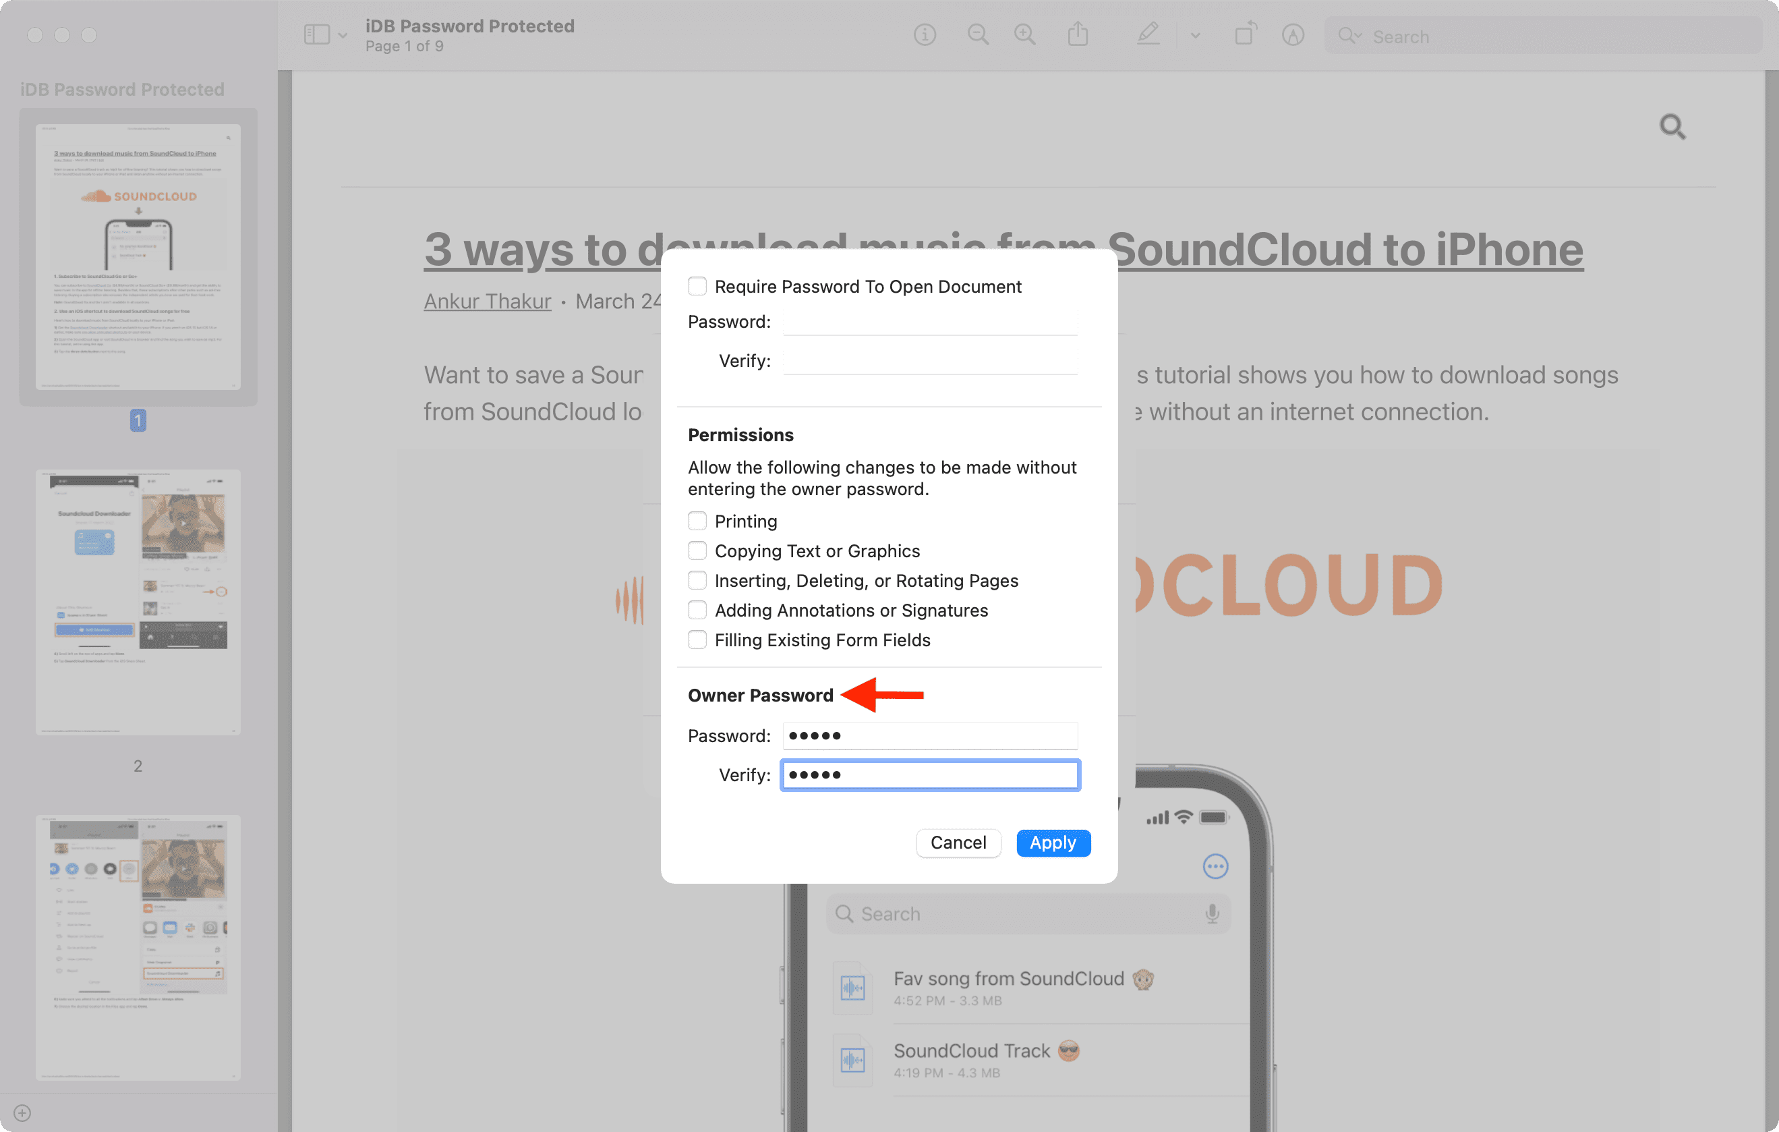Image resolution: width=1779 pixels, height=1132 pixels.
Task: Select page 2 thumbnail in sidebar
Action: (138, 602)
